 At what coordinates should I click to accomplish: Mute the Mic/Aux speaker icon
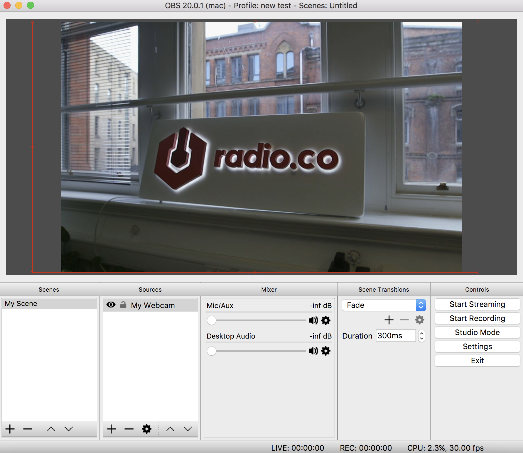(x=313, y=320)
